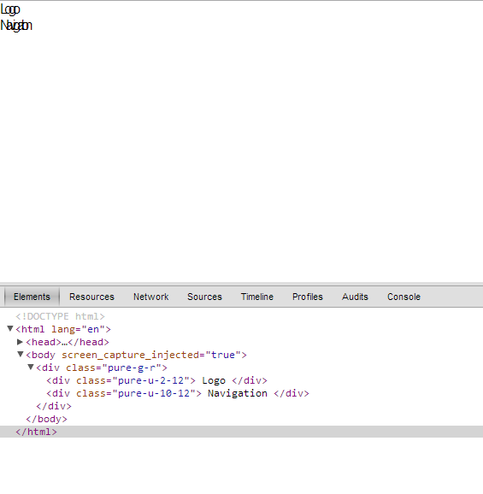The image size is (483, 494).
Task: Click the Navigation text on the page
Action: coord(16,26)
